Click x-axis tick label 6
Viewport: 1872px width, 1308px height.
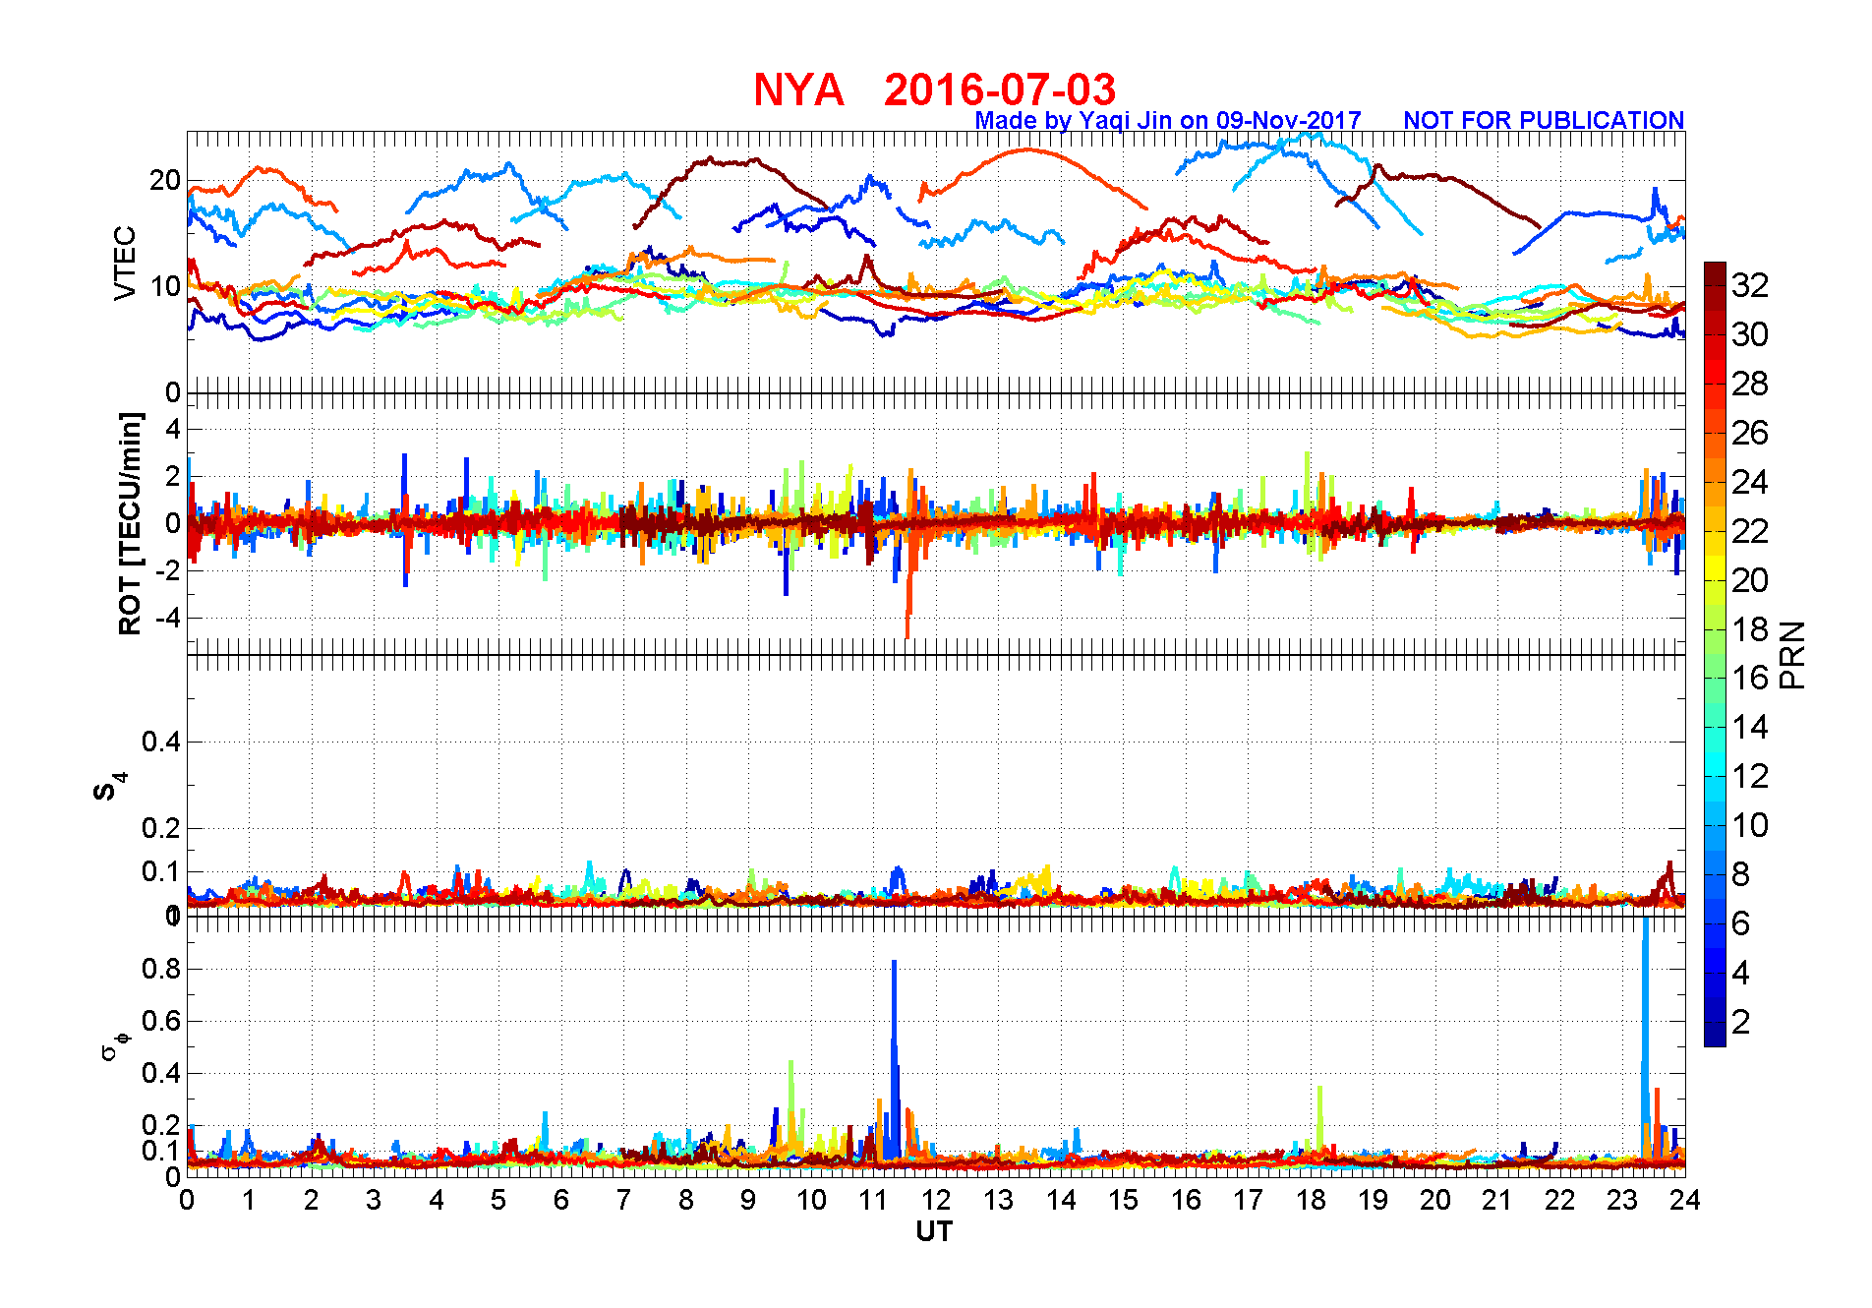[x=560, y=1200]
